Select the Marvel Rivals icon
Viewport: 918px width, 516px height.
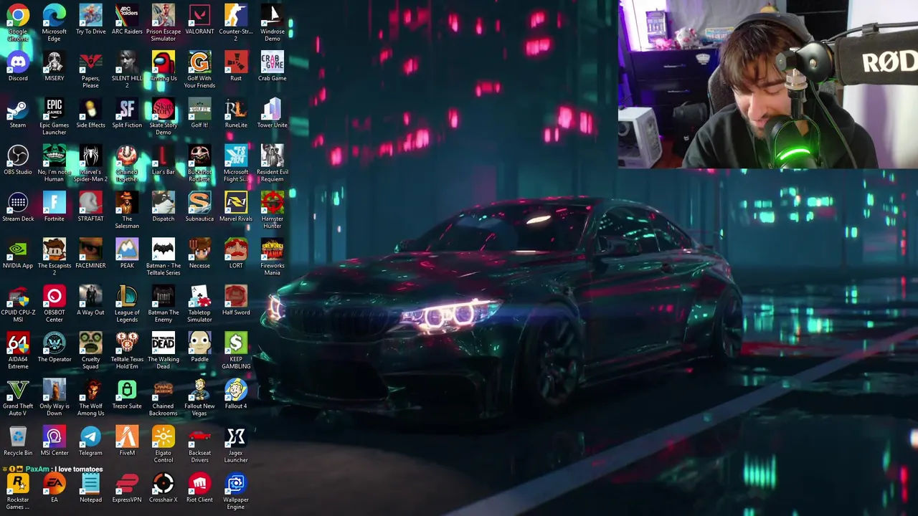tap(236, 203)
